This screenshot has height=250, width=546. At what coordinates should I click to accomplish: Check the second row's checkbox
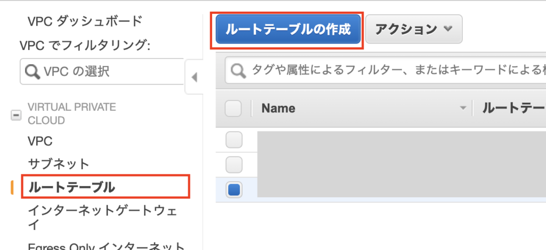(234, 164)
